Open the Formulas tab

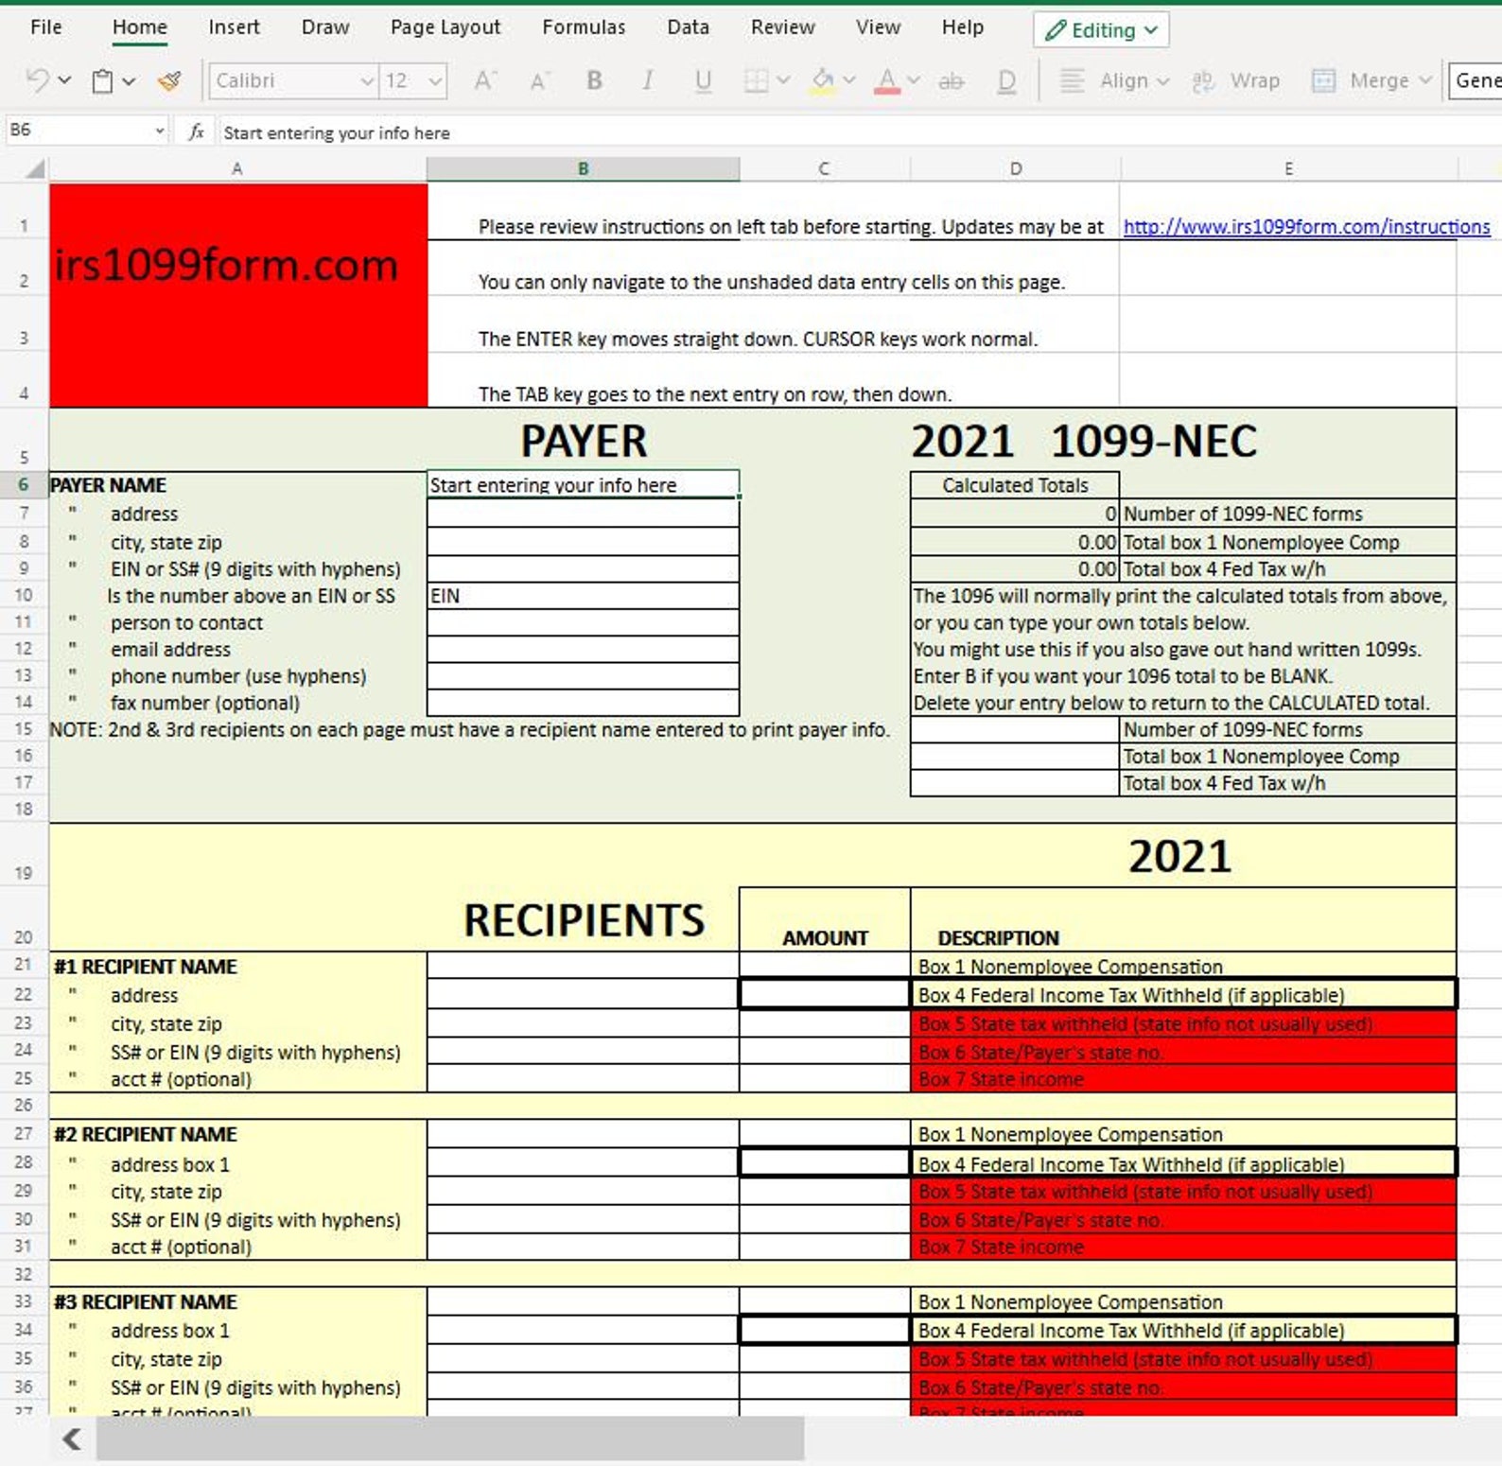tap(584, 27)
